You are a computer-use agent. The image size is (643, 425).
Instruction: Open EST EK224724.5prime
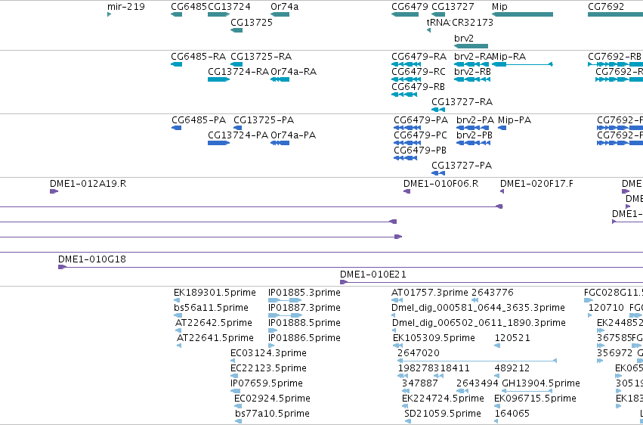coord(444,399)
